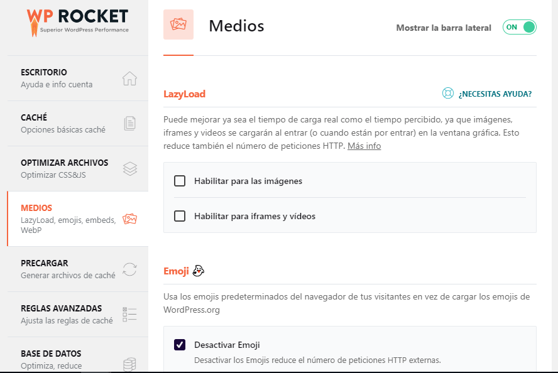Toggle Mostrar la barra lateral switch off

519,27
